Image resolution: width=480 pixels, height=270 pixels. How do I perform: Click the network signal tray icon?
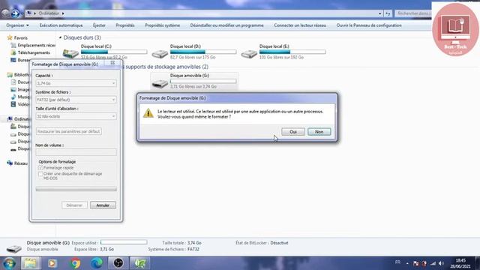[433, 263]
